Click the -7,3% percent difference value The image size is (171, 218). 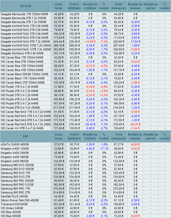104,124
